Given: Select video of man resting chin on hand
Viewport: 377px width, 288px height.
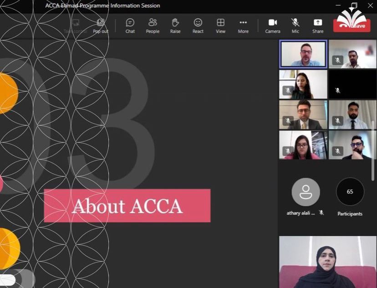Looking at the screenshot, I should click(x=352, y=145).
